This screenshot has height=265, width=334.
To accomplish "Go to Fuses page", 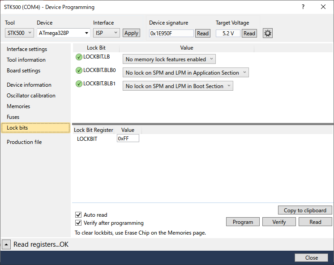I will point(13,117).
